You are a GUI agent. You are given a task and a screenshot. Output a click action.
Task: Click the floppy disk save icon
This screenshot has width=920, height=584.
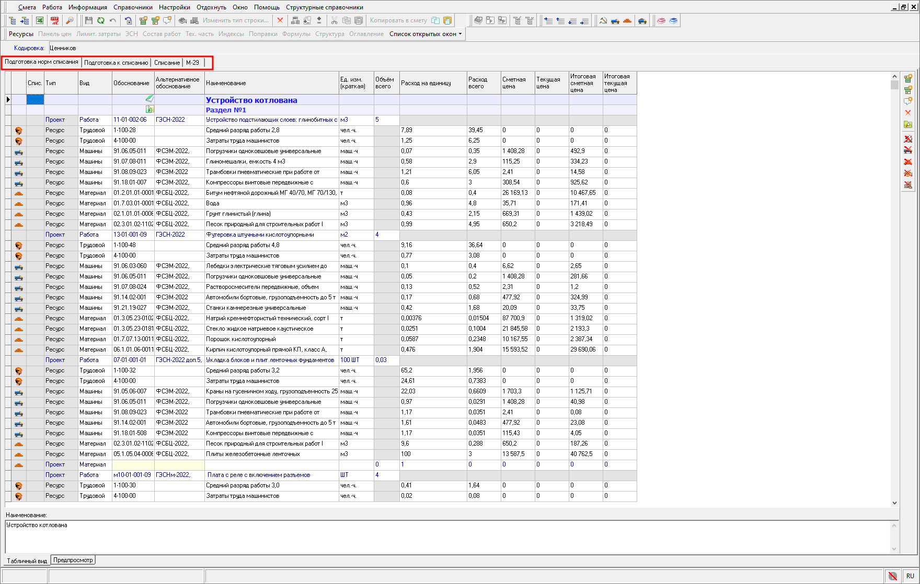88,20
